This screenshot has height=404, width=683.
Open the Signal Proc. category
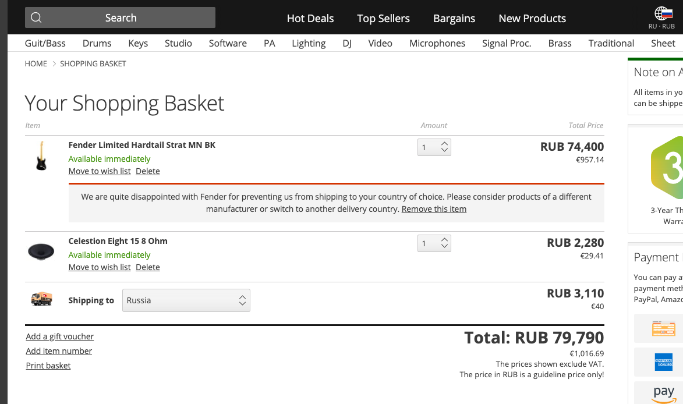(x=507, y=43)
